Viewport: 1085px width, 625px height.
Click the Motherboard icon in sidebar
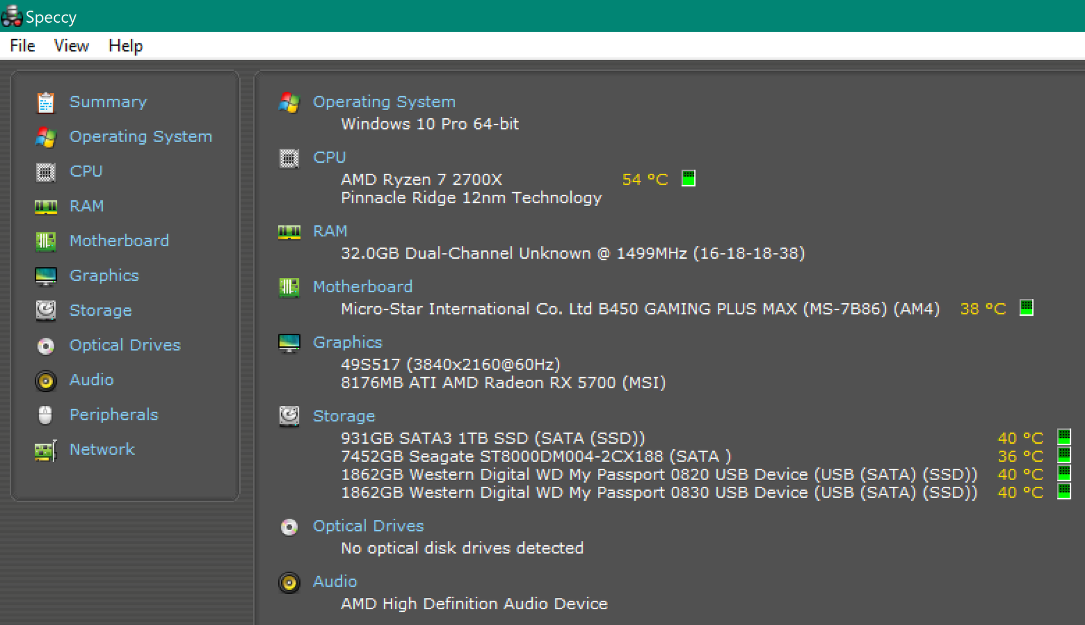[x=46, y=241]
